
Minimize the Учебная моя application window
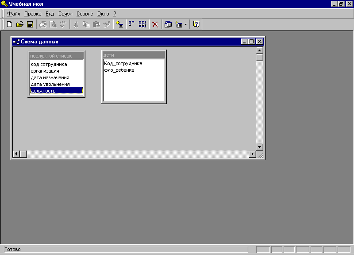pos(334,4)
